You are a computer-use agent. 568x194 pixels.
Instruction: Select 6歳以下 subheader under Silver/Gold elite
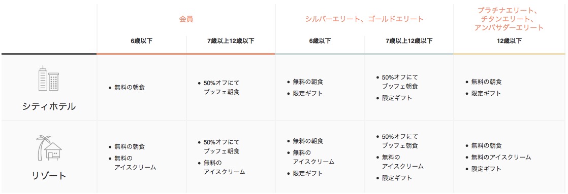(x=320, y=41)
